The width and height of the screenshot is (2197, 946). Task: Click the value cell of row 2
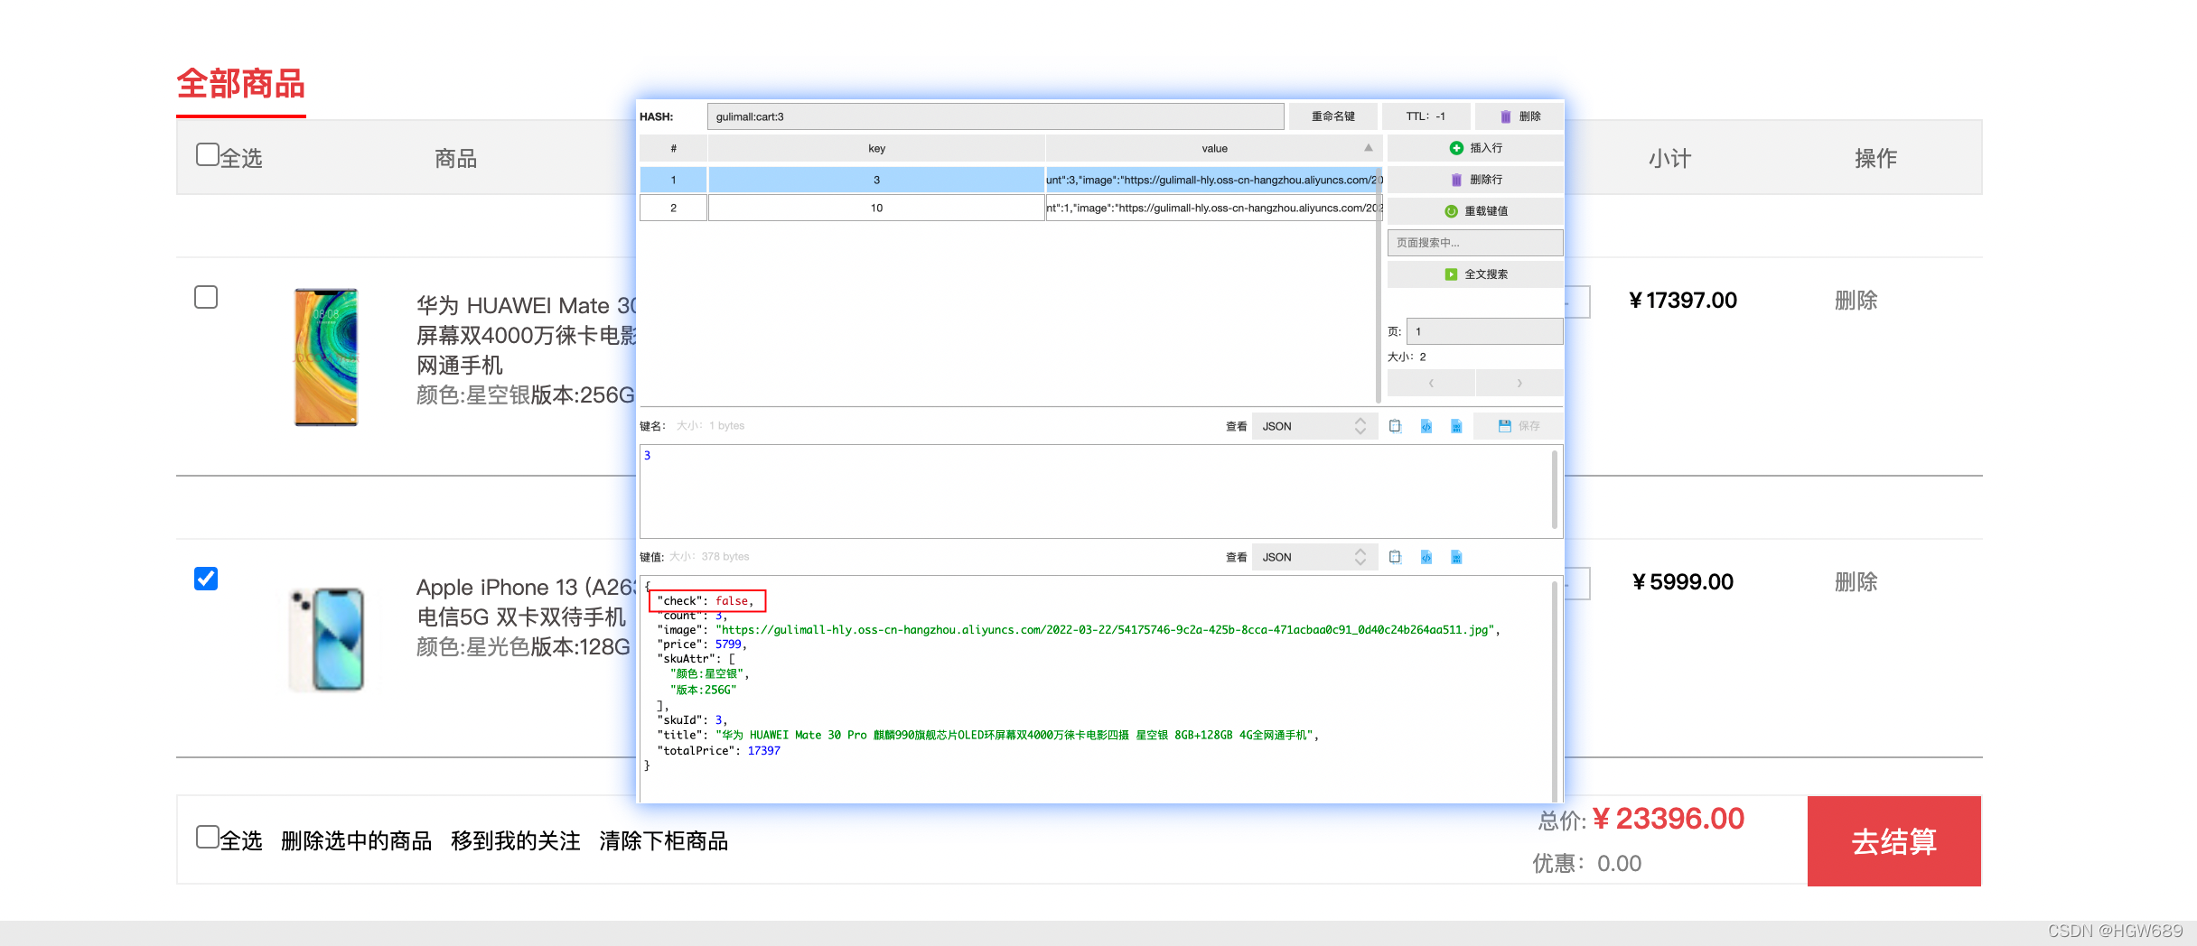click(x=1214, y=208)
